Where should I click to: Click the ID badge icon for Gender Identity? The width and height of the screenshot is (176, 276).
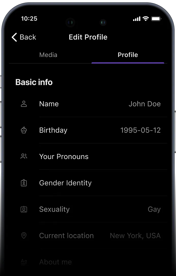pos(24,183)
